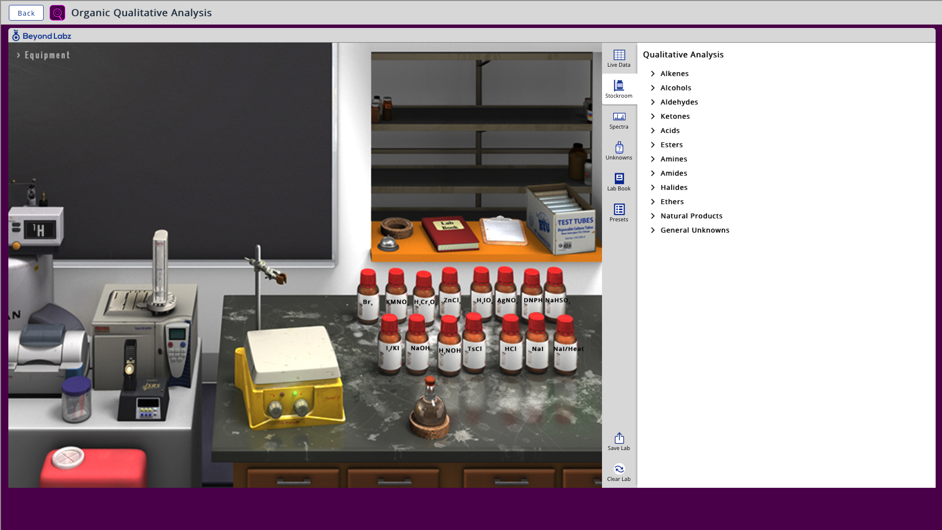Expand the Equipment menu
Screen dimensions: 942x530
[43, 55]
